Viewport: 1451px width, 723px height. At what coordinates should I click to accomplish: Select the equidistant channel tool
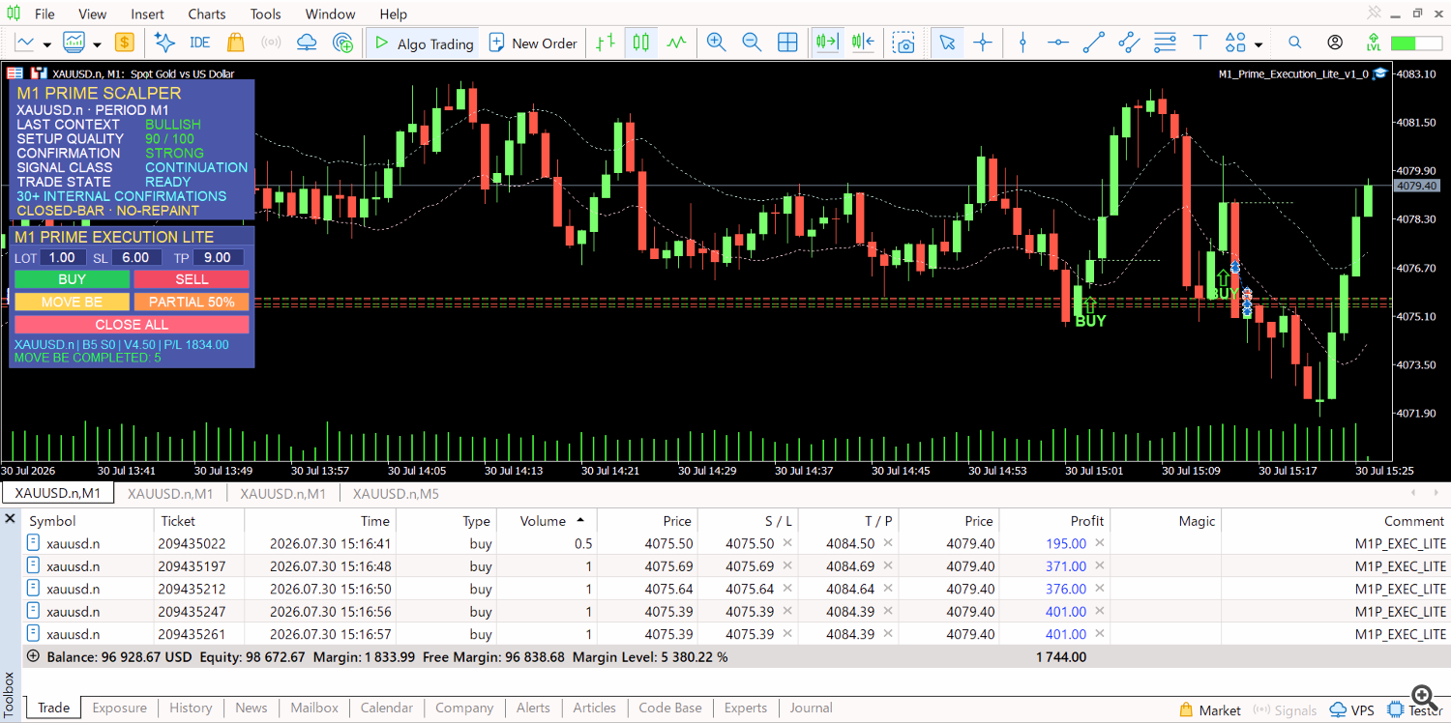coord(1129,43)
